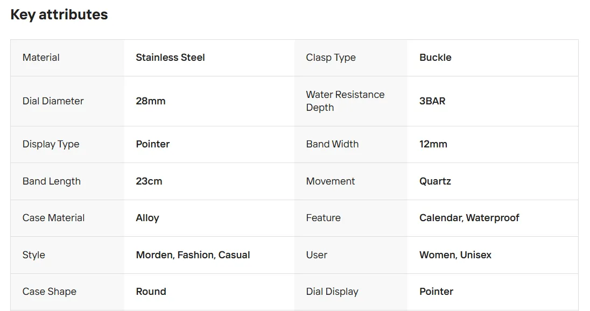The width and height of the screenshot is (590, 311).
Task: Select the Material label cell
Action: coord(41,58)
